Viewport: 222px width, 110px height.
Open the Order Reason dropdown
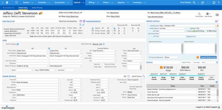pyautogui.click(x=173, y=28)
